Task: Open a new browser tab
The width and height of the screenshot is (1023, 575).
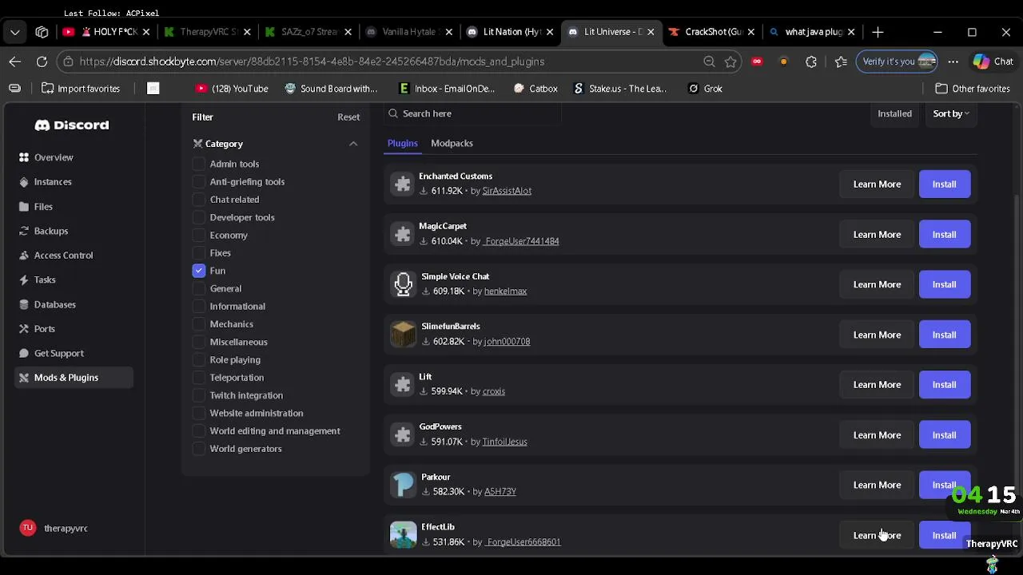Action: [878, 32]
